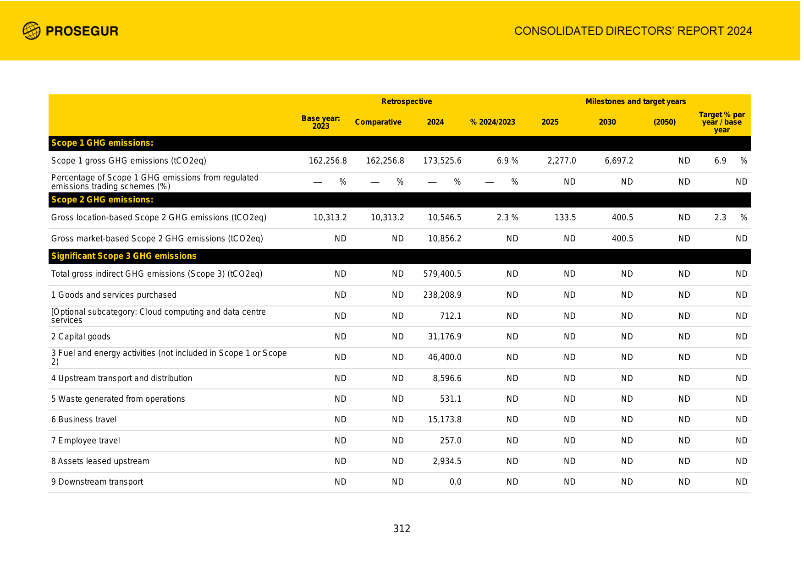The width and height of the screenshot is (804, 568).
Task: Click the '9 Downstream transport' row label
Action: tap(97, 482)
